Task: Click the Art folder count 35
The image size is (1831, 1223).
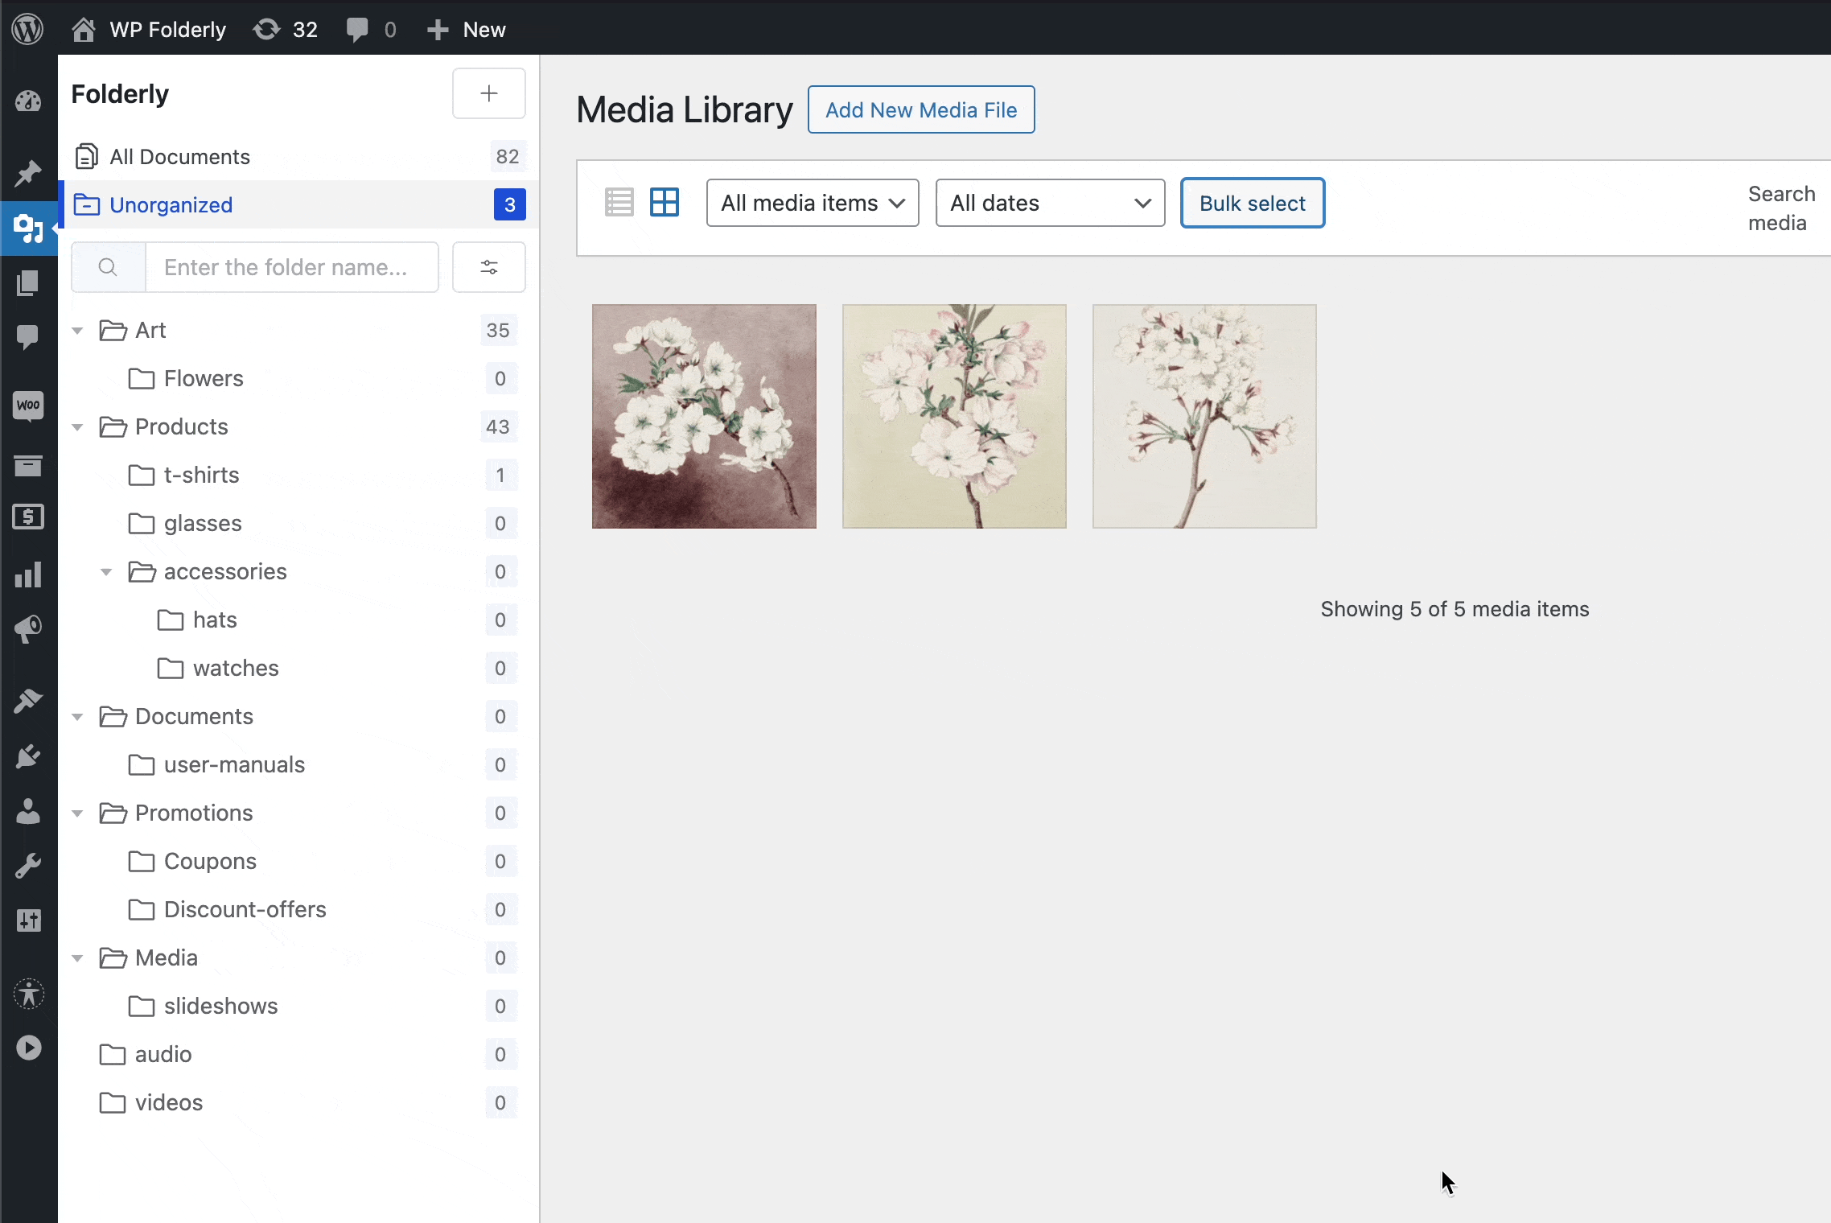Action: (x=498, y=331)
